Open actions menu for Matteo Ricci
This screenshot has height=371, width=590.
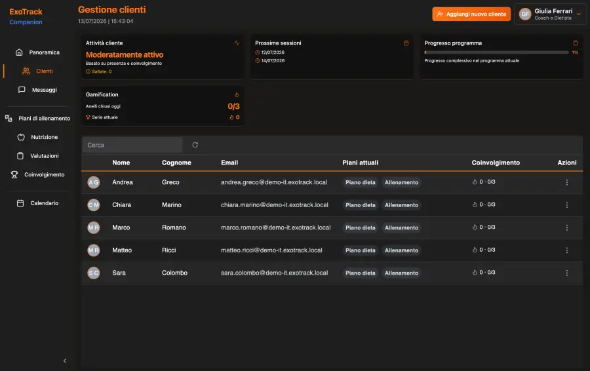[x=566, y=250]
